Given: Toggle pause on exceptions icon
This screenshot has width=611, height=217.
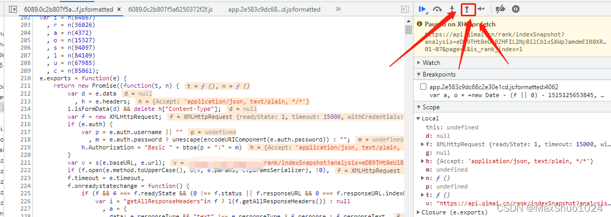Looking at the screenshot, I should pos(516,8).
